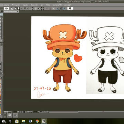The height and width of the screenshot is (124, 124).
Task: Open the Ver menu
Action: coord(42,5)
